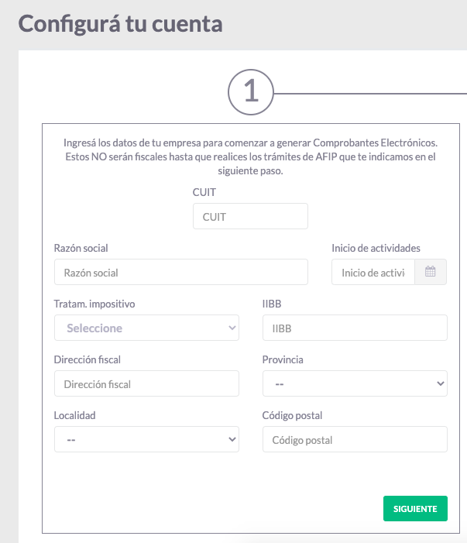The width and height of the screenshot is (467, 543).
Task: Click the Razón social label text
Action: tap(81, 248)
